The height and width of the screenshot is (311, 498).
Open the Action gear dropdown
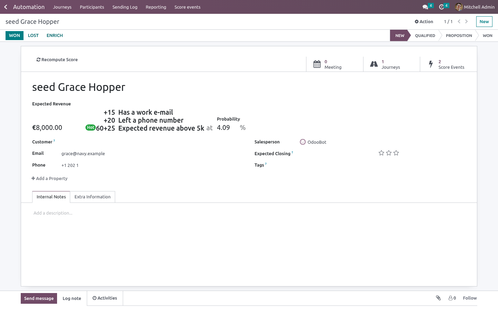click(x=424, y=21)
